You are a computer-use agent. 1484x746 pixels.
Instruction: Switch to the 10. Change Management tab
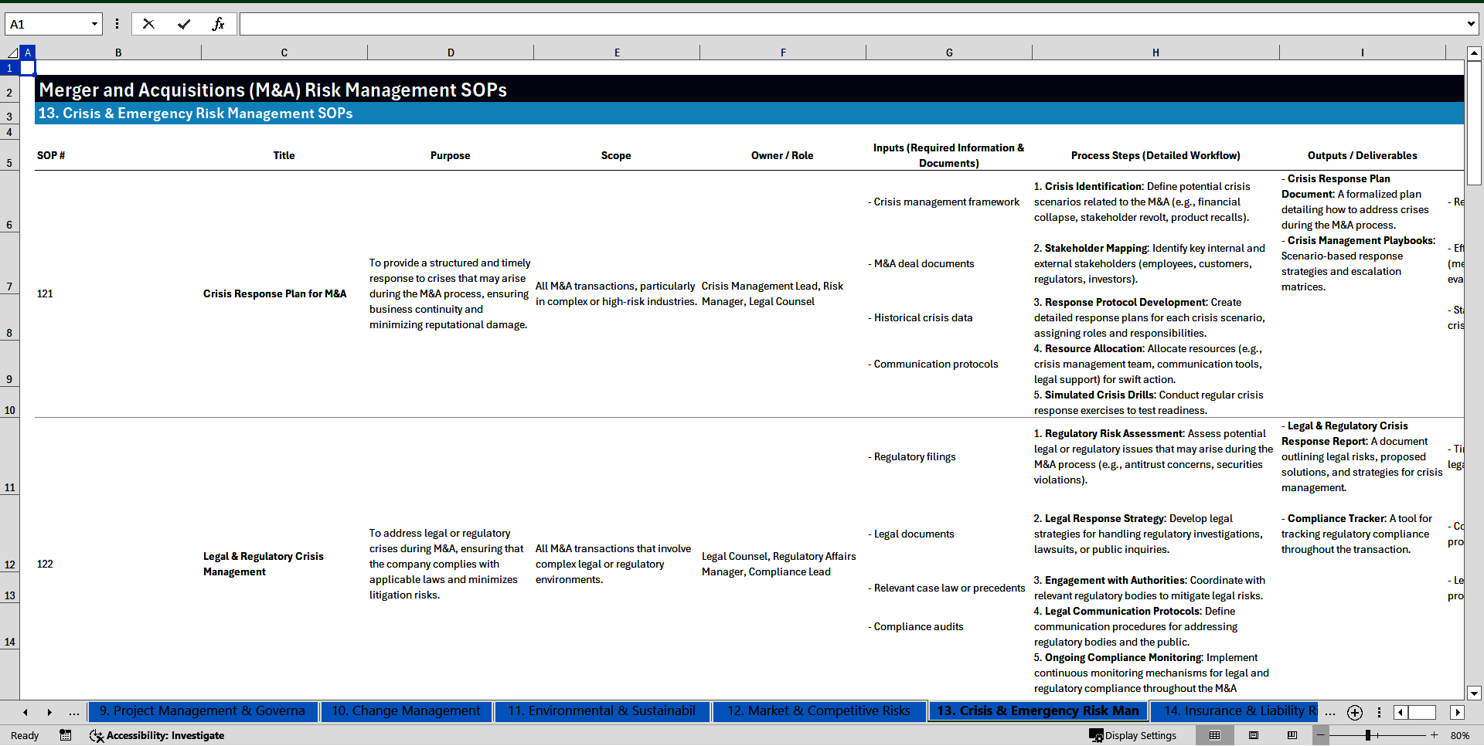point(406,711)
